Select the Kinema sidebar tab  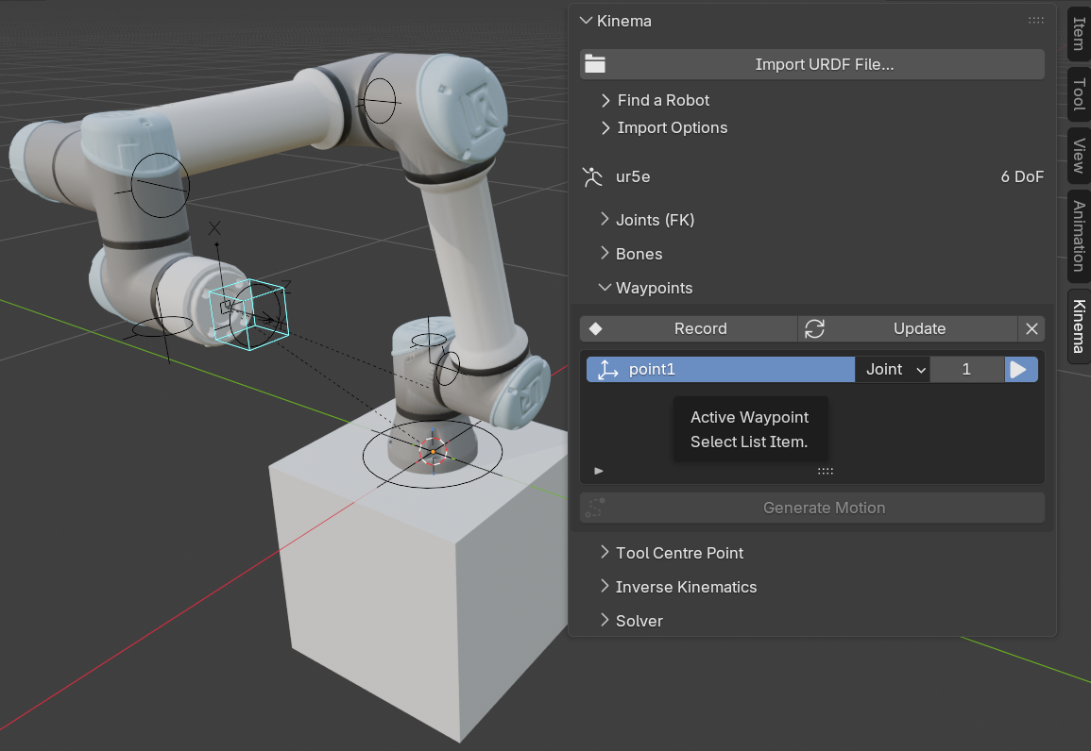click(x=1079, y=326)
